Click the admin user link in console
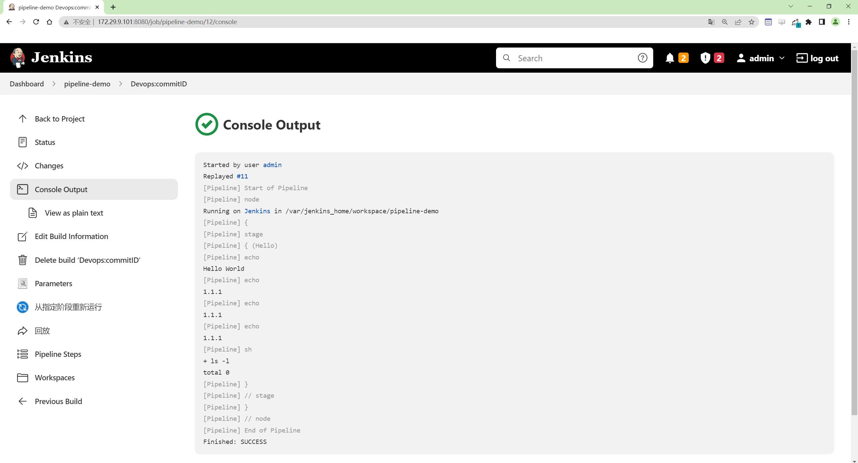Viewport: 858px width, 463px height. click(272, 165)
